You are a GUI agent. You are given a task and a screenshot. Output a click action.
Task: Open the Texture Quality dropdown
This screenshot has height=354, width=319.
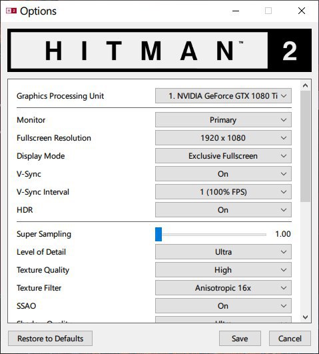point(223,270)
